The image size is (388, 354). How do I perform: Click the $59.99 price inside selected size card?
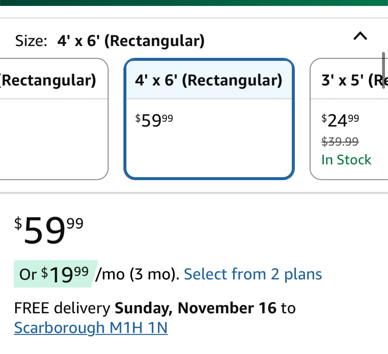154,120
